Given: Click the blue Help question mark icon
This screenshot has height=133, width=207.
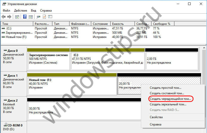Looking at the screenshot, I should click(25, 17).
